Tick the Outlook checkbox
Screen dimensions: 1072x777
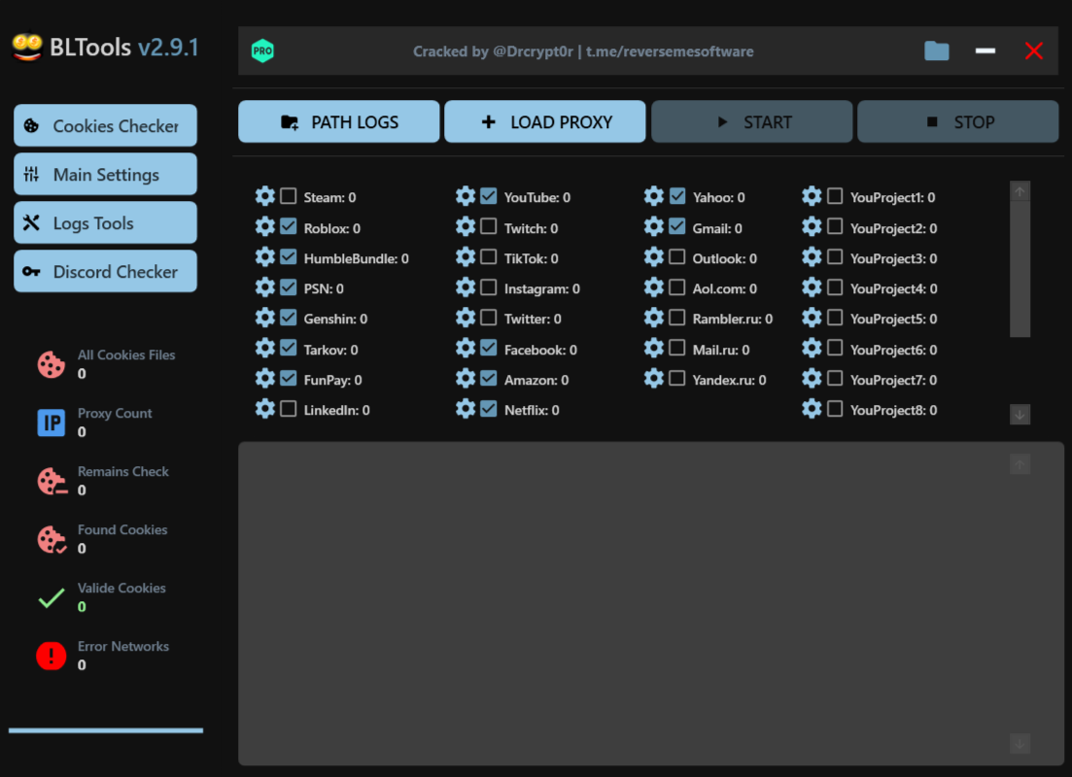pyautogui.click(x=677, y=258)
